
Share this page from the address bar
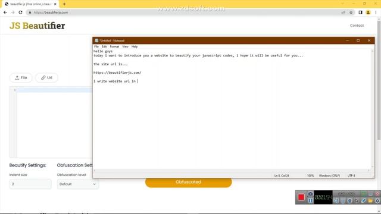tap(343, 12)
